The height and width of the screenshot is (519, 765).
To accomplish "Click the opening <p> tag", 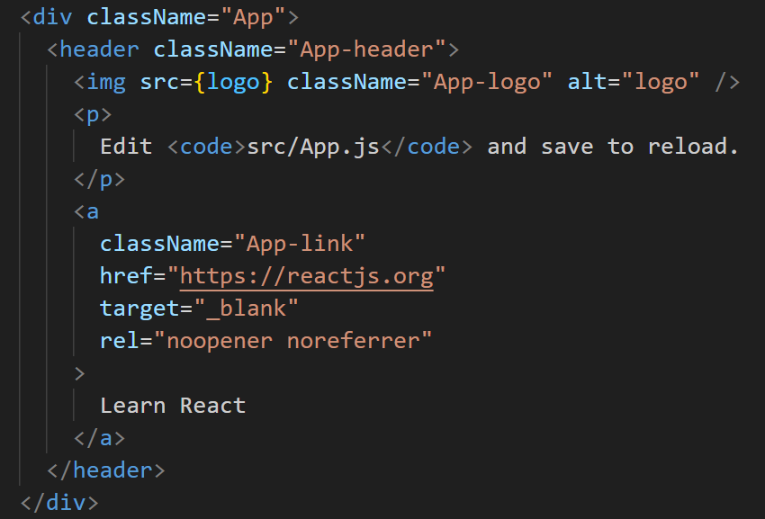I will (x=94, y=115).
